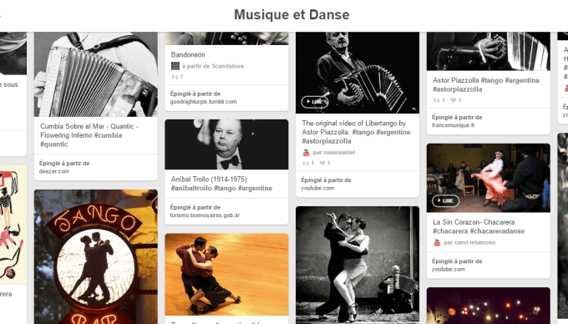Visit goodnightturpis.tumblr.com source link
The image size is (568, 324).
pos(203,102)
